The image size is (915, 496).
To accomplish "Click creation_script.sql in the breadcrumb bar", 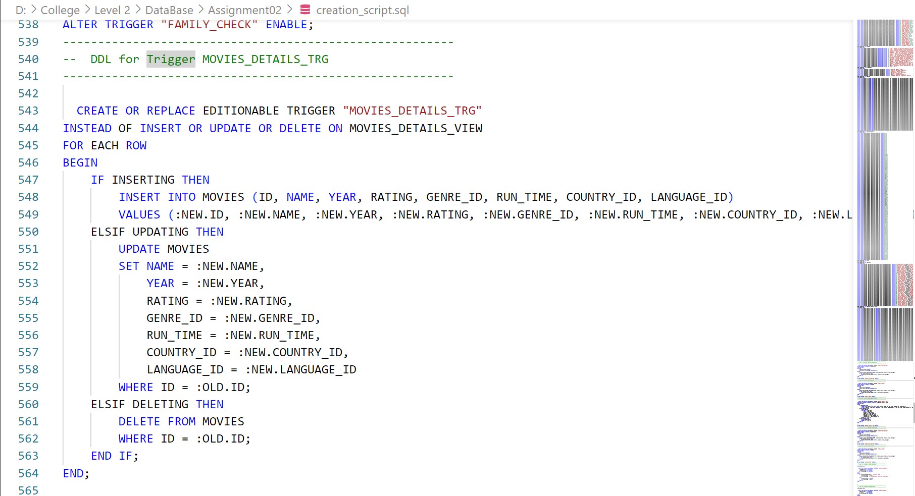I will tap(363, 10).
